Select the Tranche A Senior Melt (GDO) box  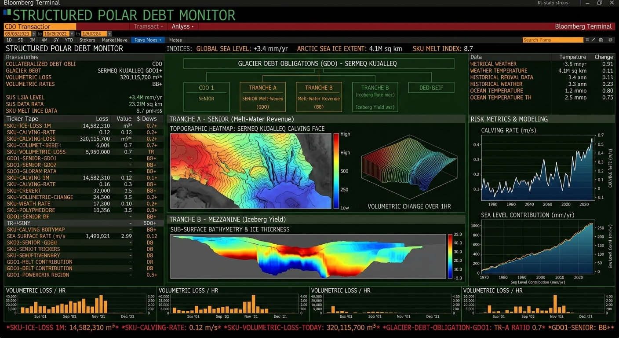262,96
